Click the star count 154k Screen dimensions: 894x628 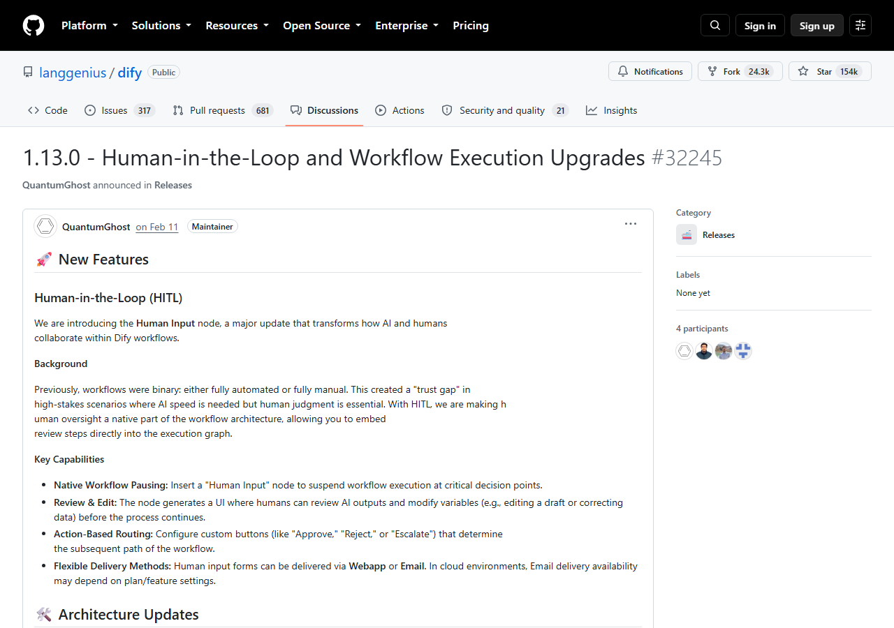click(x=849, y=71)
